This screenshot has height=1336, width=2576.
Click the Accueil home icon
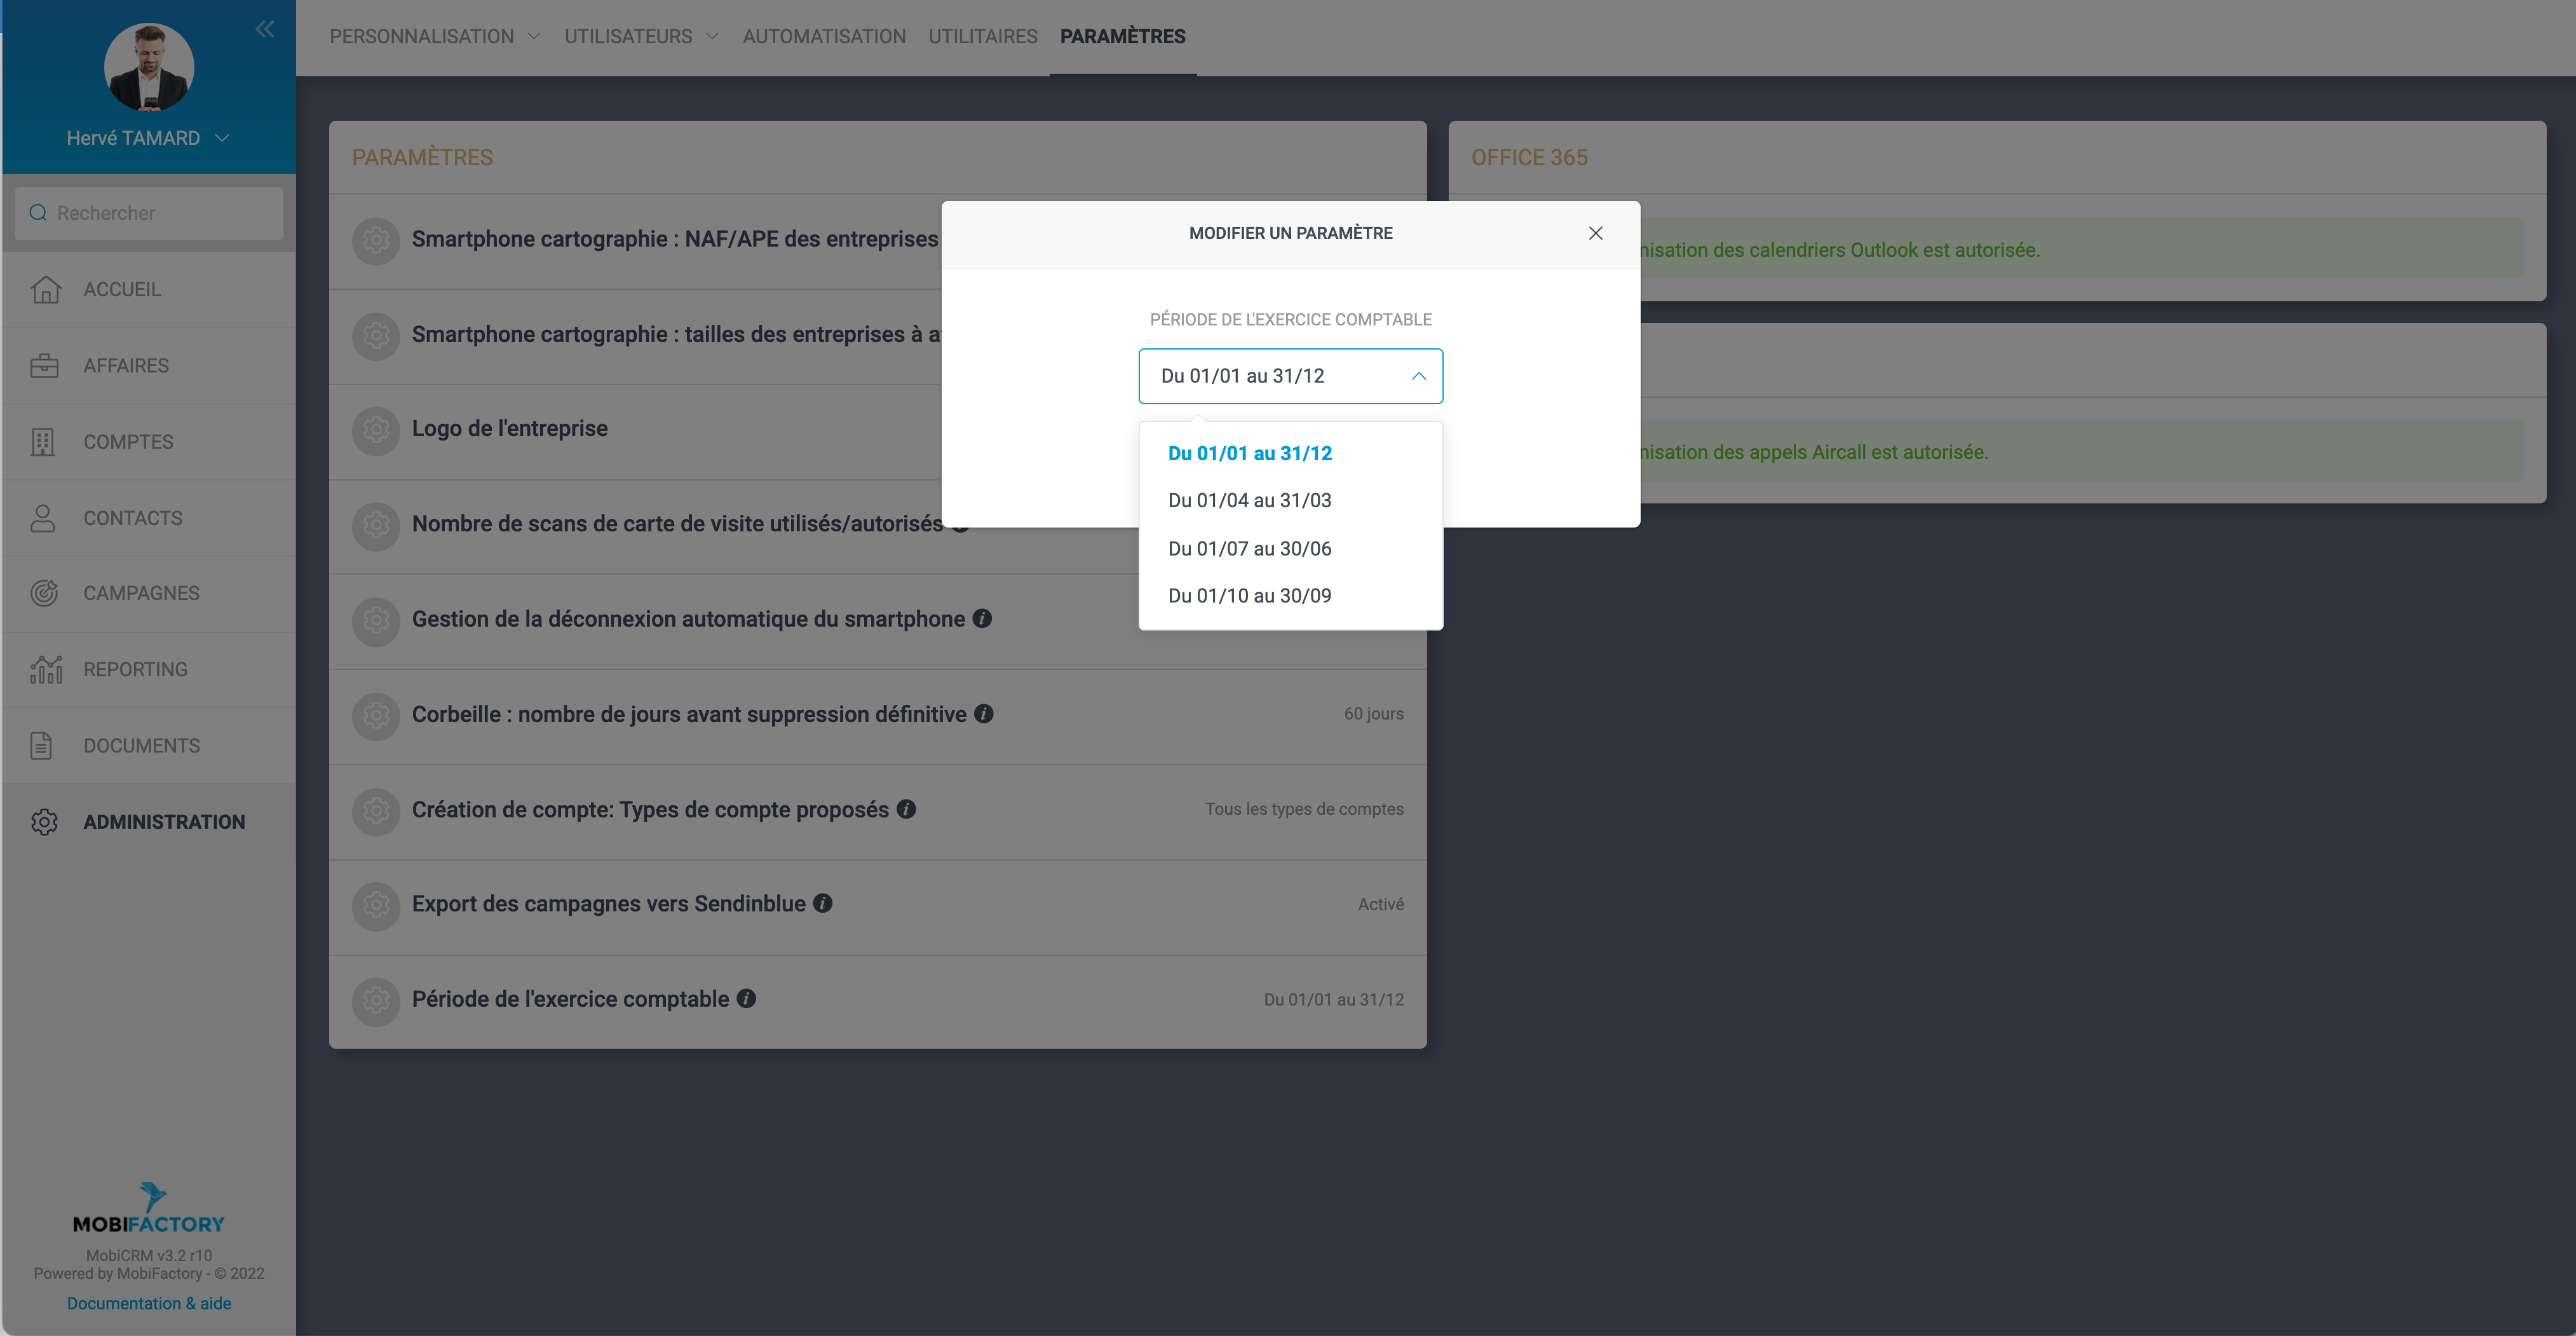click(45, 289)
